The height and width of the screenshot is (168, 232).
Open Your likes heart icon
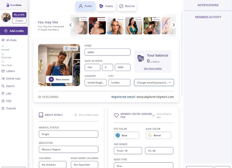coord(3,62)
